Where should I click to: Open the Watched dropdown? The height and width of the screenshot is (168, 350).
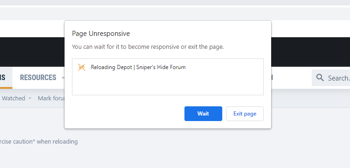pos(17,98)
